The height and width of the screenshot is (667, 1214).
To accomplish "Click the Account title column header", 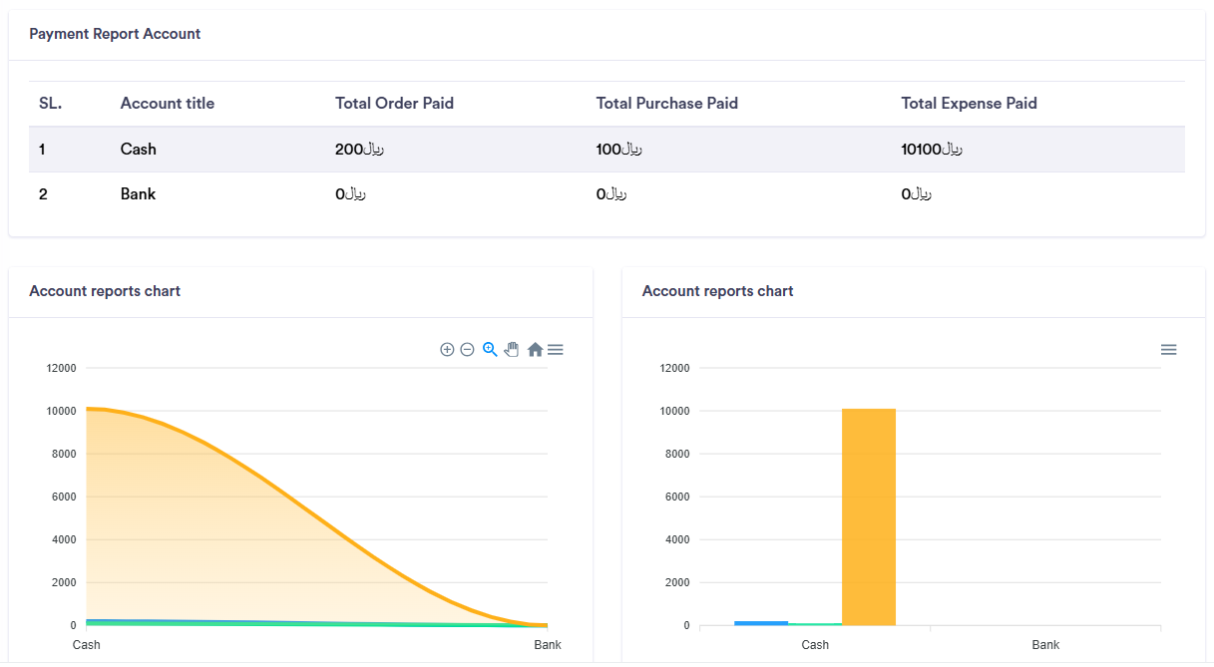I will click(167, 104).
